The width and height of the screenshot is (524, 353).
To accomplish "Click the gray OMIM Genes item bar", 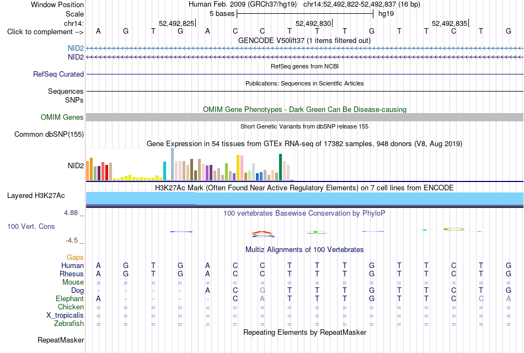I will [305, 117].
